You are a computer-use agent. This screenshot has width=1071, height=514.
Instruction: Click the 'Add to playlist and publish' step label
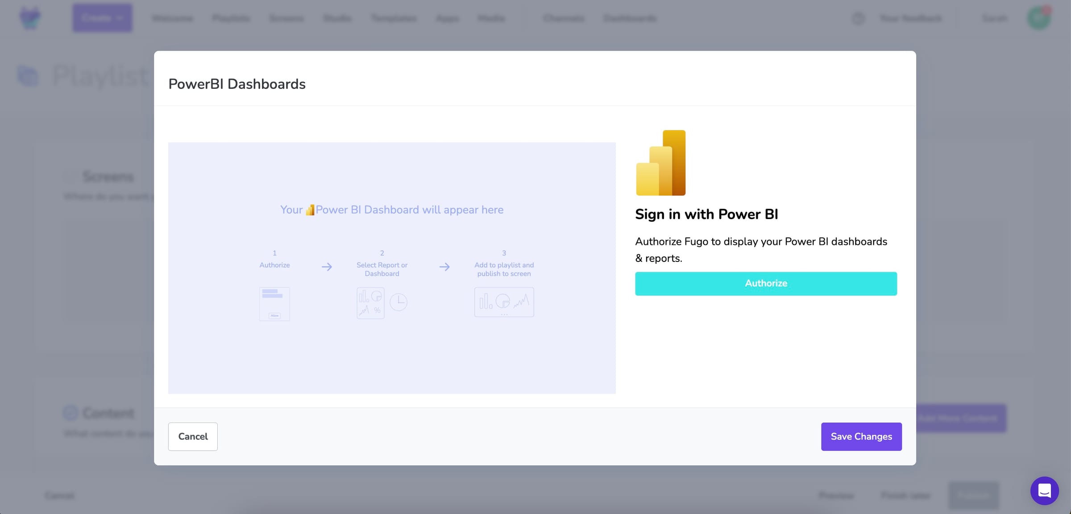[x=504, y=269]
